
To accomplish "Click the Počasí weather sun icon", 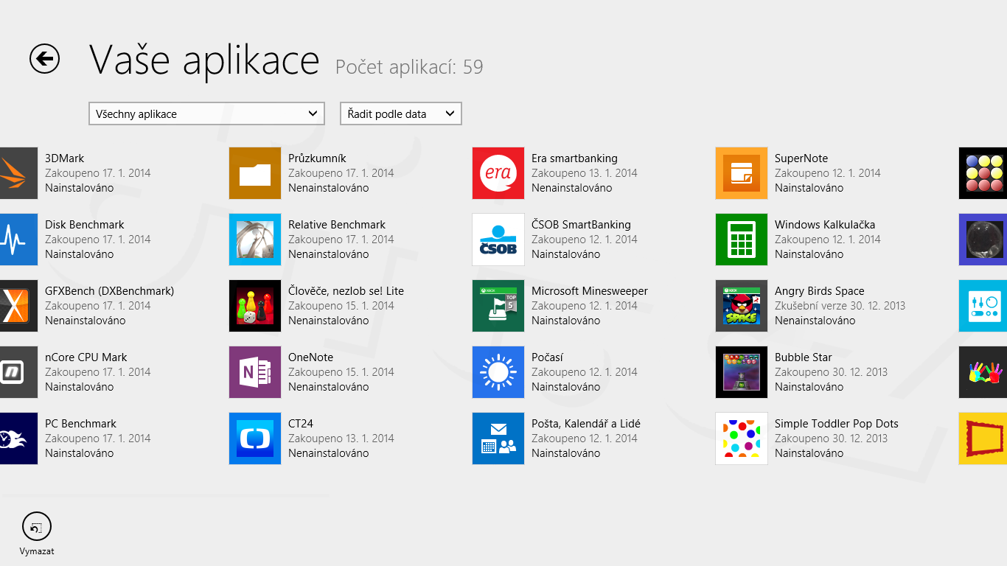I will click(498, 372).
